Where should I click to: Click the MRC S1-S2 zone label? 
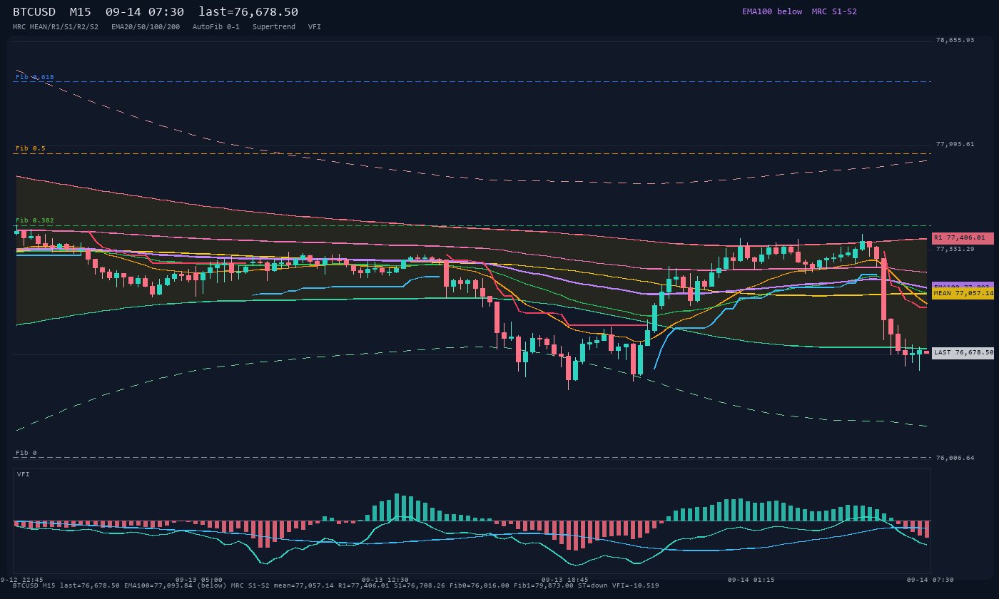tap(834, 11)
